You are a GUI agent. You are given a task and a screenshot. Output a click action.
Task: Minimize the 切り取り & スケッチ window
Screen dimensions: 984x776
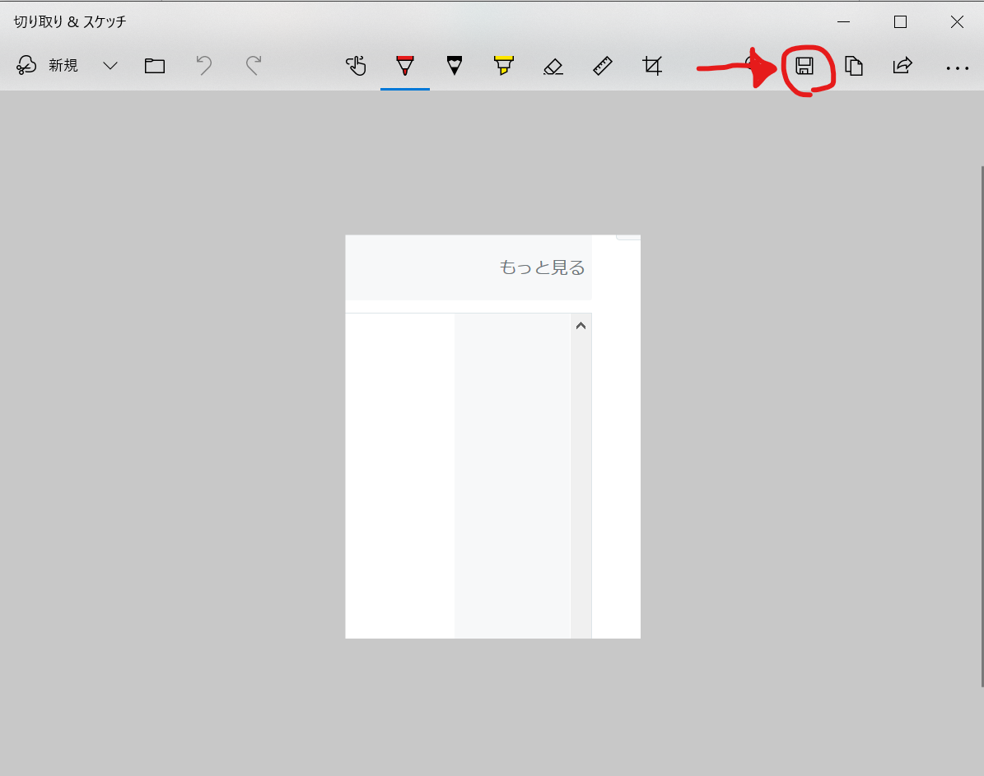coord(843,22)
